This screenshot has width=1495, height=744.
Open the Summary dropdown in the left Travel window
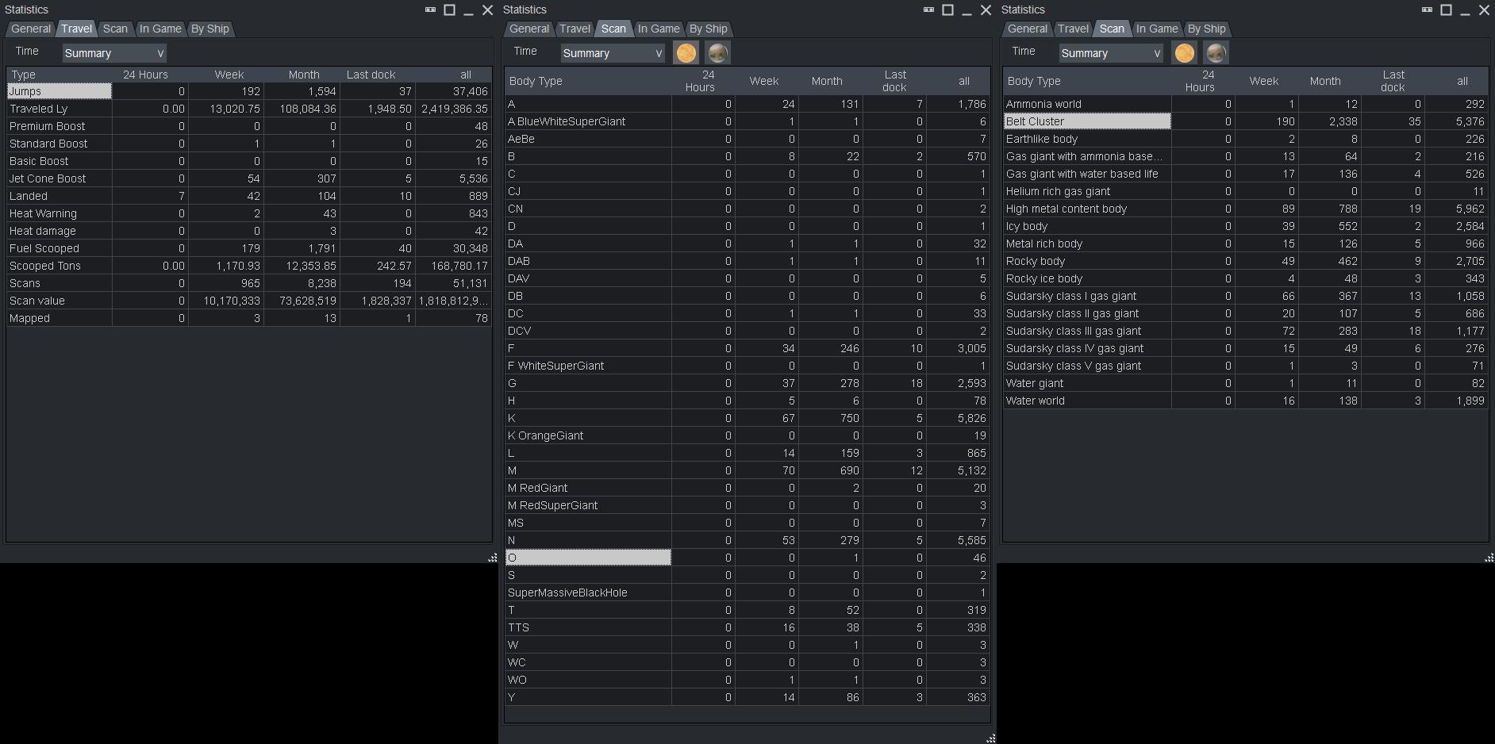[114, 53]
